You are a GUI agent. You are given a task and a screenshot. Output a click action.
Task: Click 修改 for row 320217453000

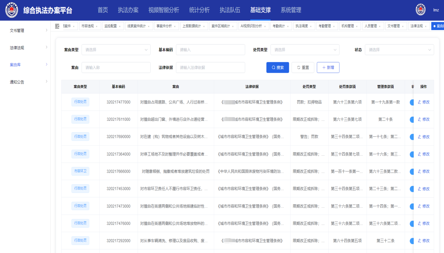click(424, 189)
